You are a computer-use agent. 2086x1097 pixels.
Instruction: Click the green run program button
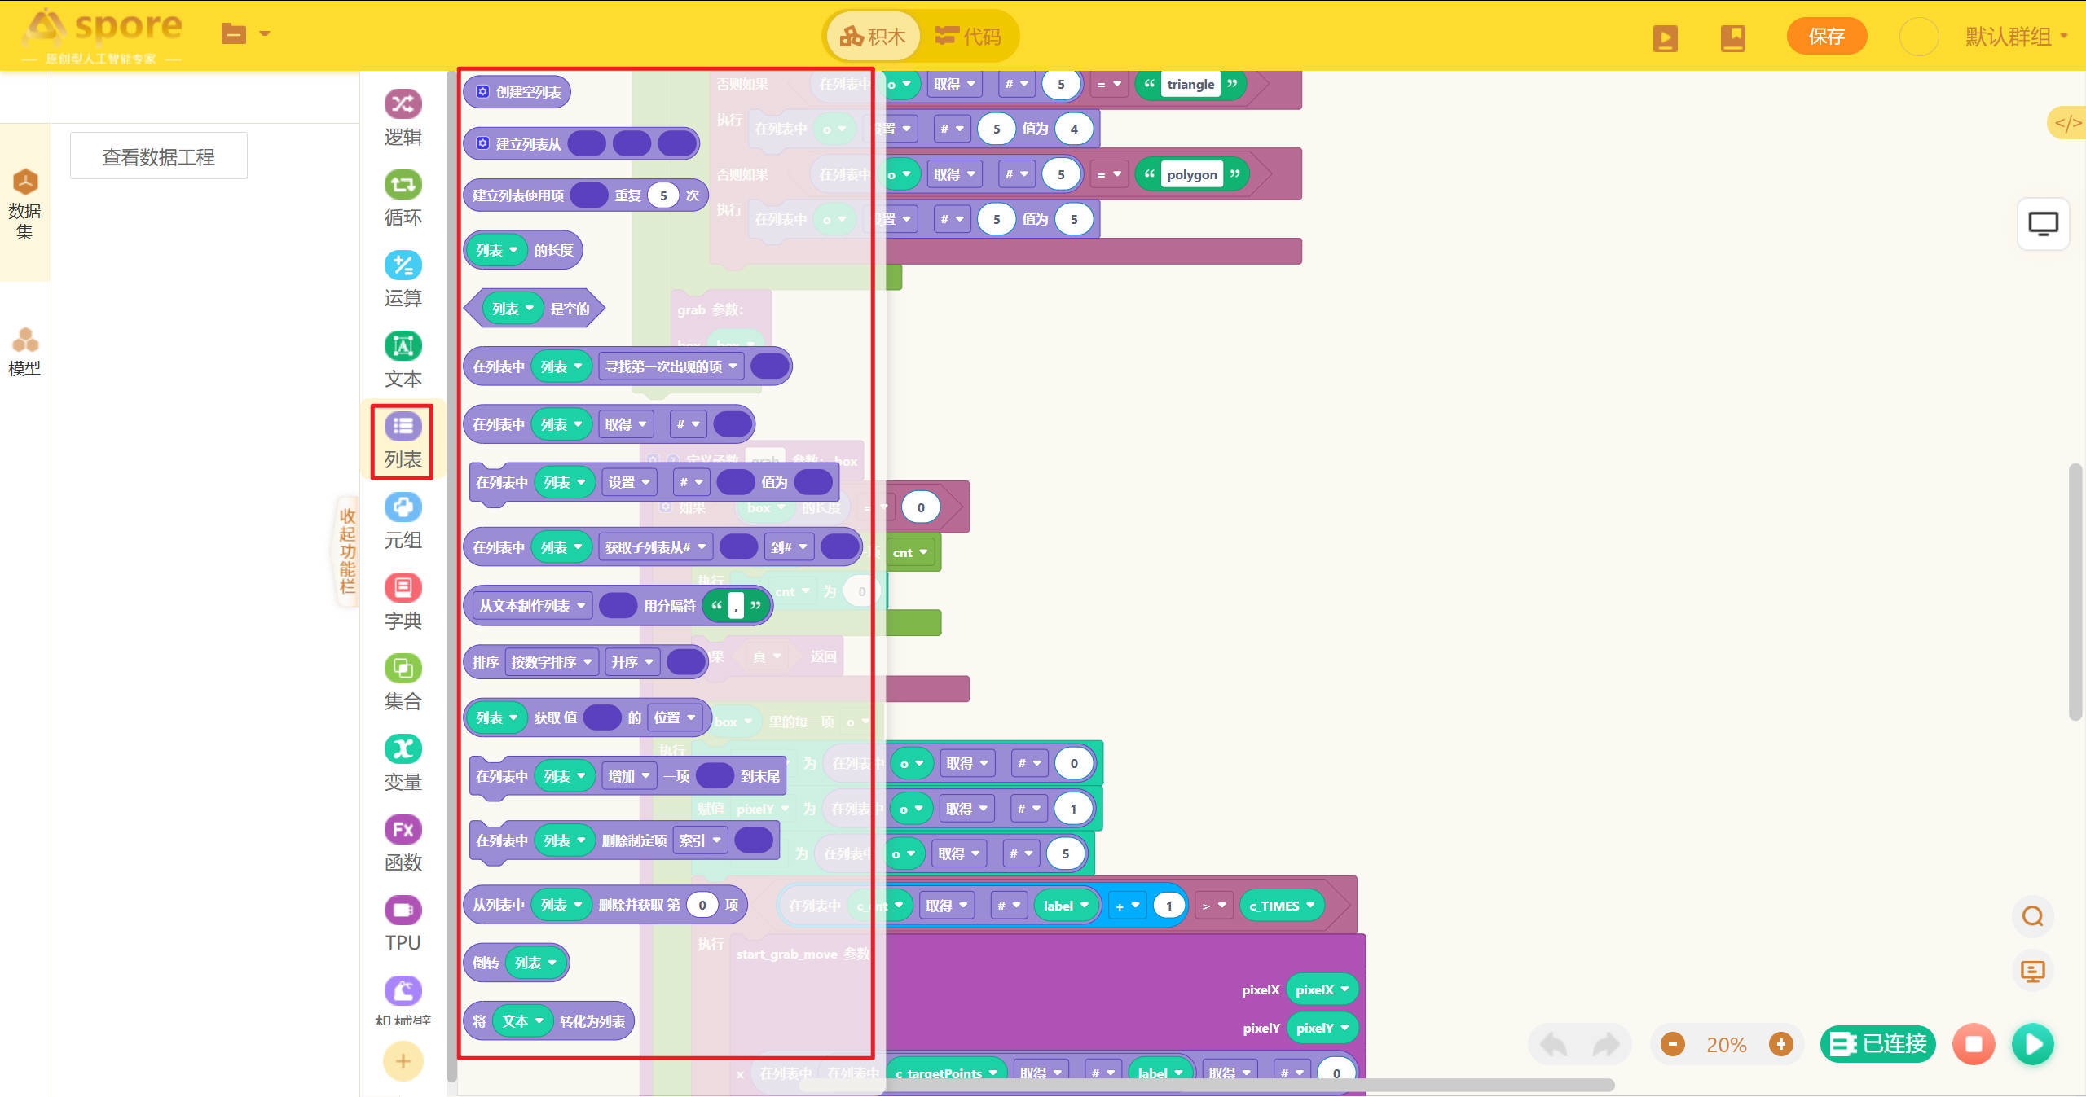[x=2033, y=1044]
